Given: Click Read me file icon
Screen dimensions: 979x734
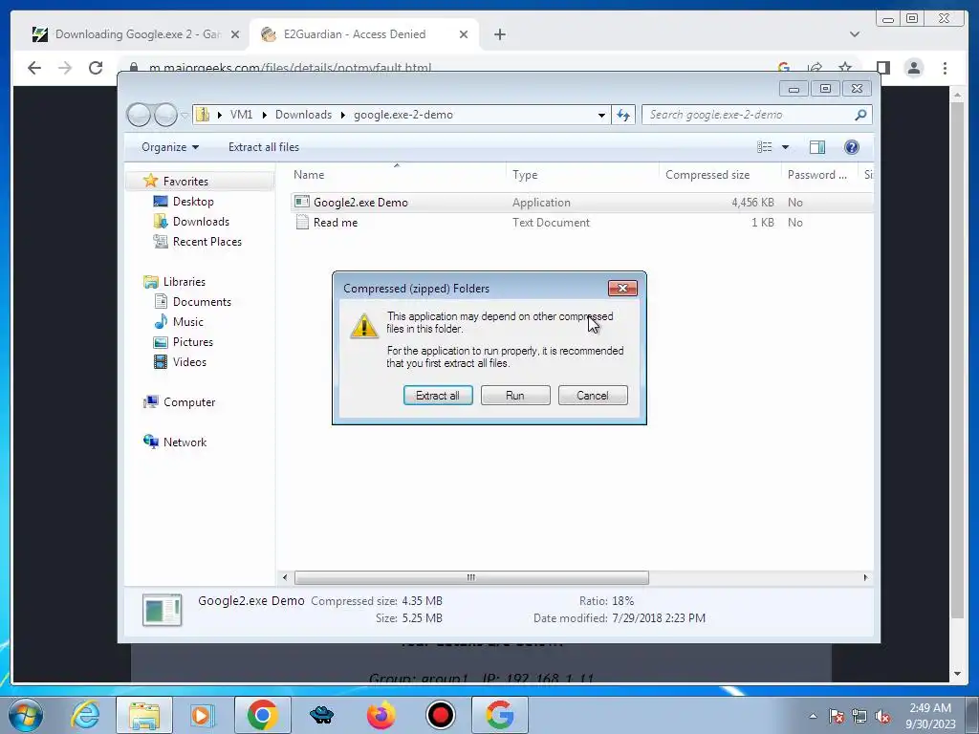Looking at the screenshot, I should [x=302, y=222].
